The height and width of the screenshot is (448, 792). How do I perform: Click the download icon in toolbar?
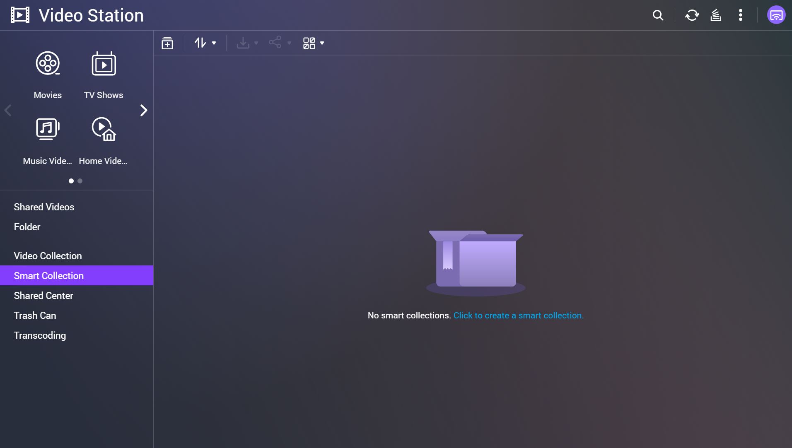coord(243,43)
